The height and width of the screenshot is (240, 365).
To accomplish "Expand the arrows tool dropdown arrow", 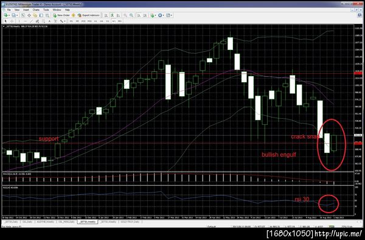I will point(64,21).
